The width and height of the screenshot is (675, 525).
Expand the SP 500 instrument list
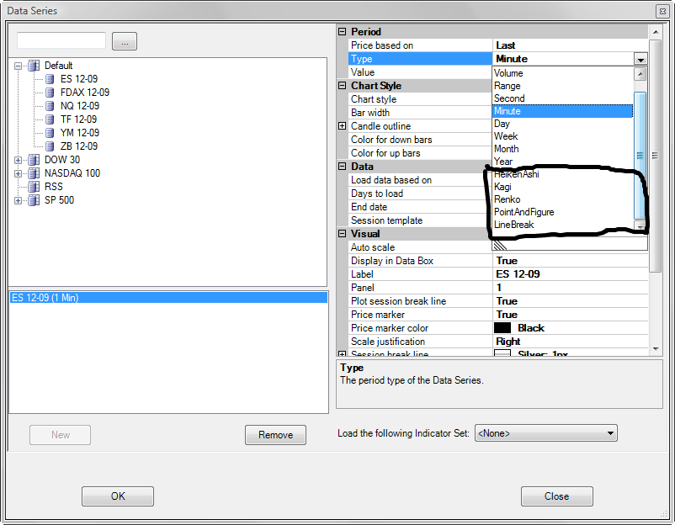(x=18, y=200)
